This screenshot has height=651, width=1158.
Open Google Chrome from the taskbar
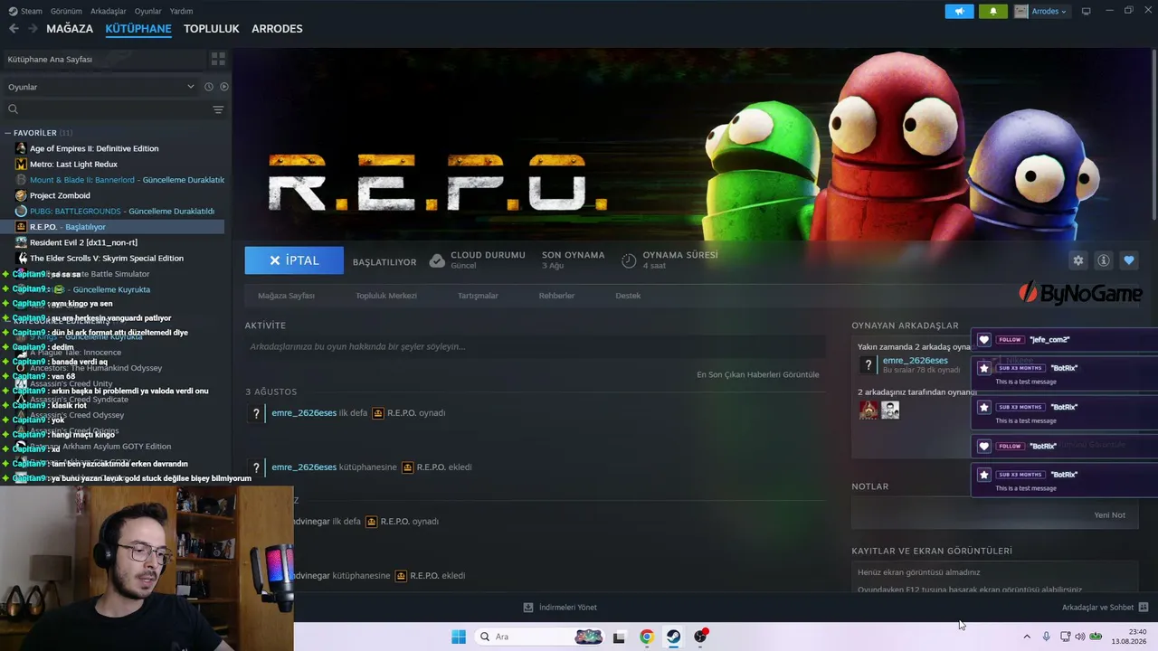tap(647, 637)
